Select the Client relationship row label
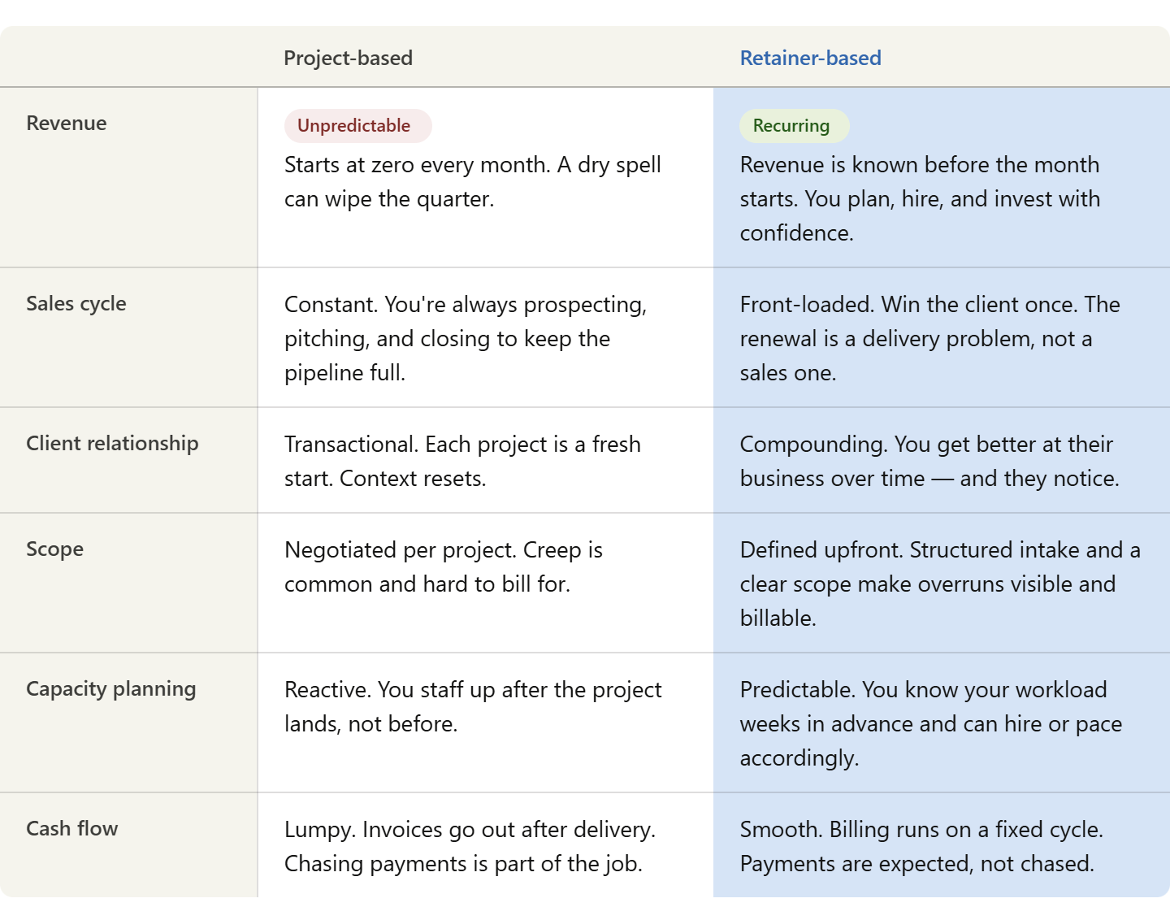 pos(112,443)
